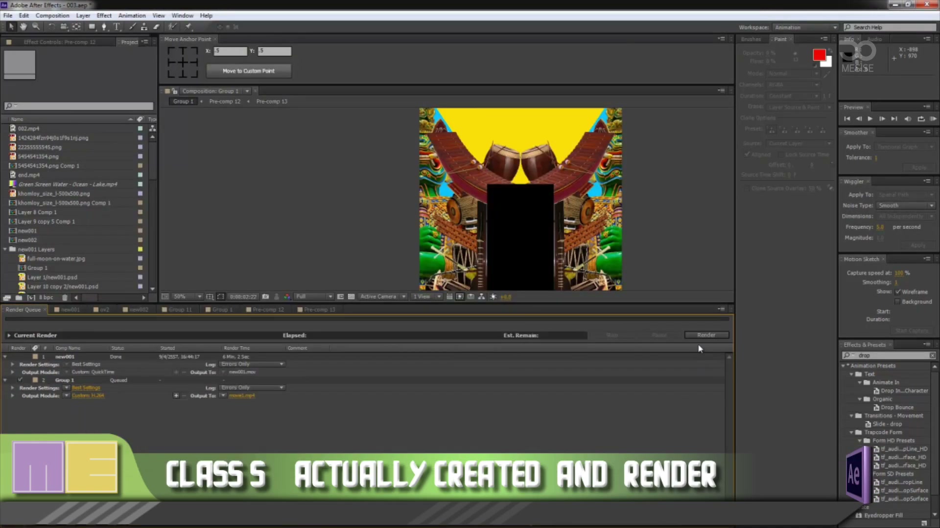
Task: Jump to last frame in Preview
Action: coord(894,119)
